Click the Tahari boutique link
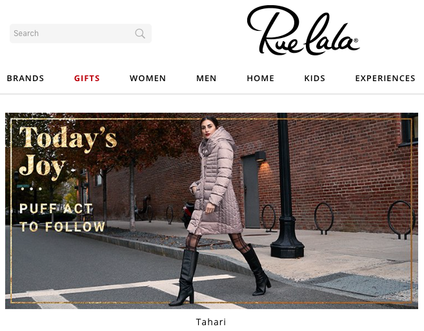424x331 pixels. pos(211,322)
